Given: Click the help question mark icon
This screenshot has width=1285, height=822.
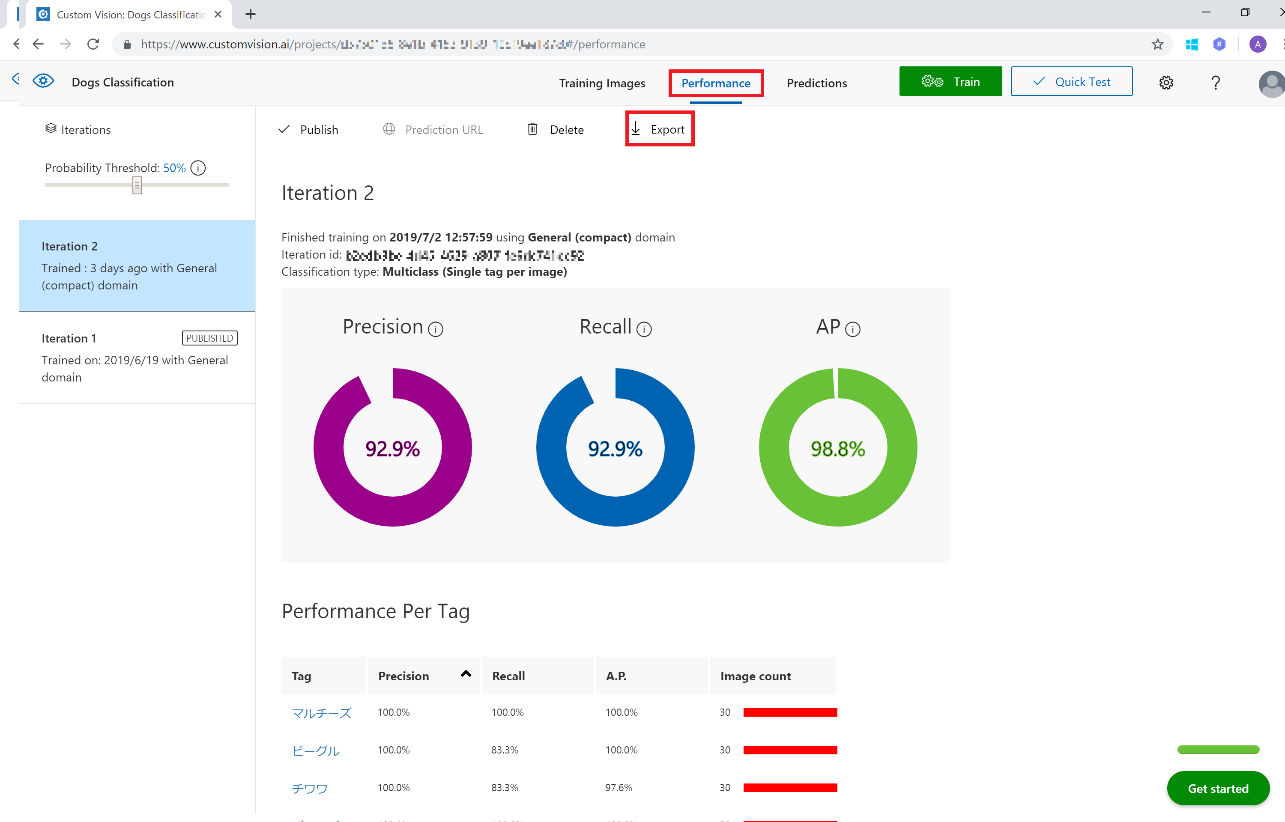Looking at the screenshot, I should [x=1216, y=83].
